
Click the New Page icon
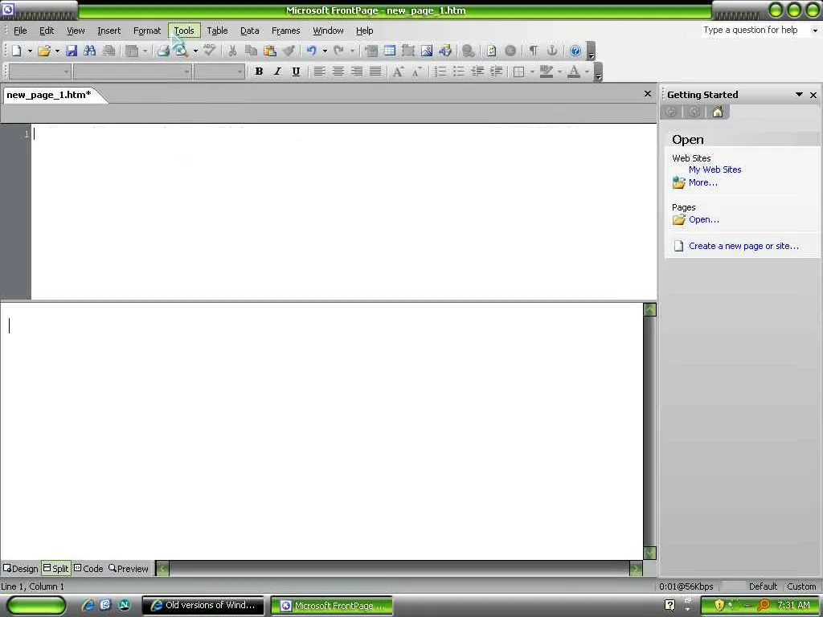coord(17,51)
